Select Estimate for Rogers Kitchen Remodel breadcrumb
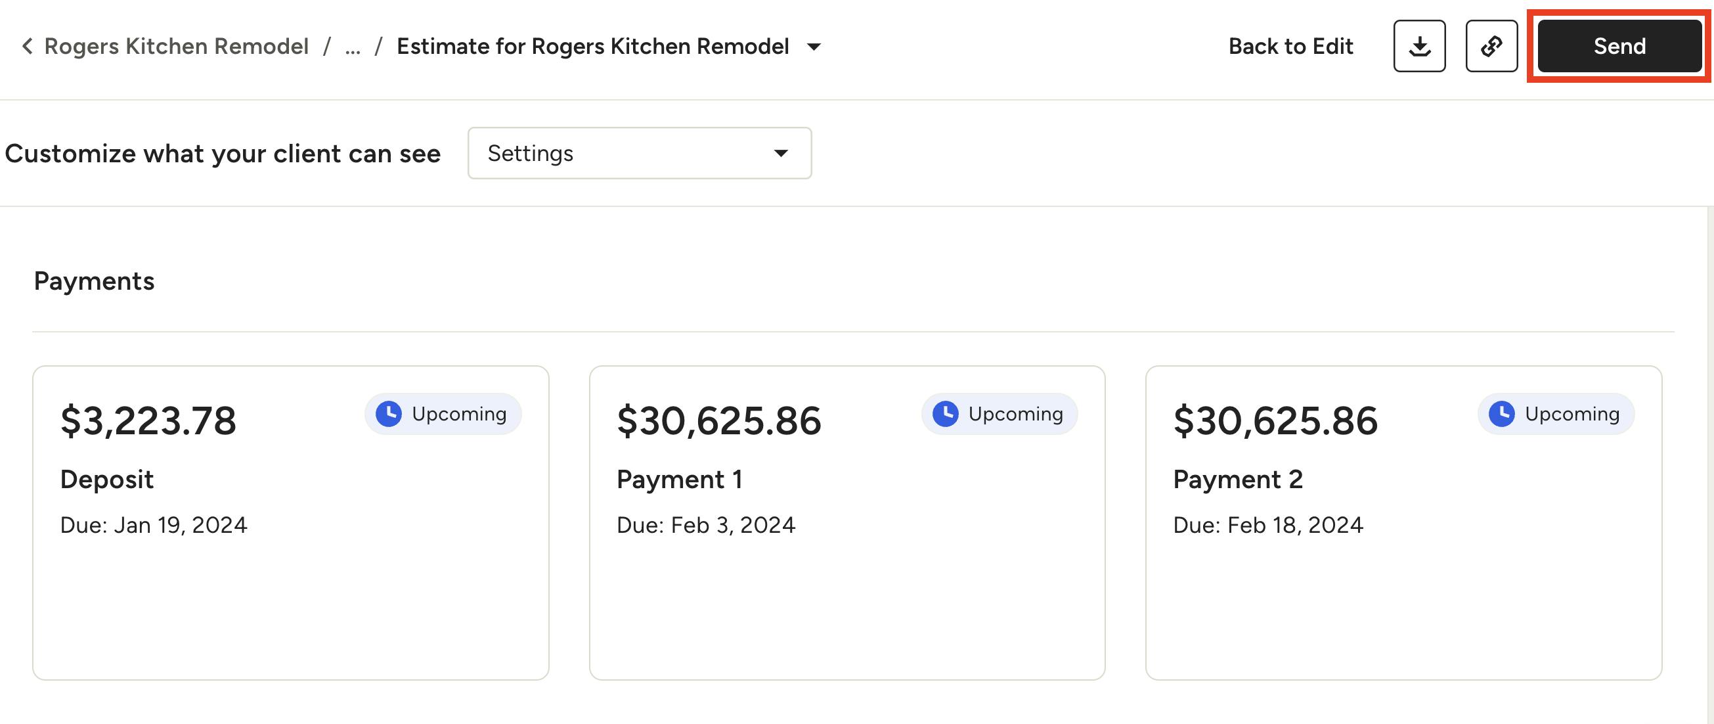Image resolution: width=1714 pixels, height=724 pixels. pyautogui.click(x=593, y=46)
